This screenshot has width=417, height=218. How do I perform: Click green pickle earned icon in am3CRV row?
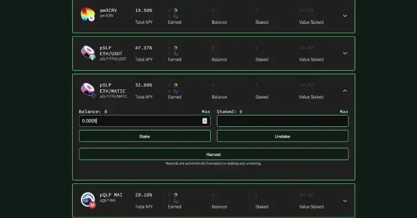(176, 10)
